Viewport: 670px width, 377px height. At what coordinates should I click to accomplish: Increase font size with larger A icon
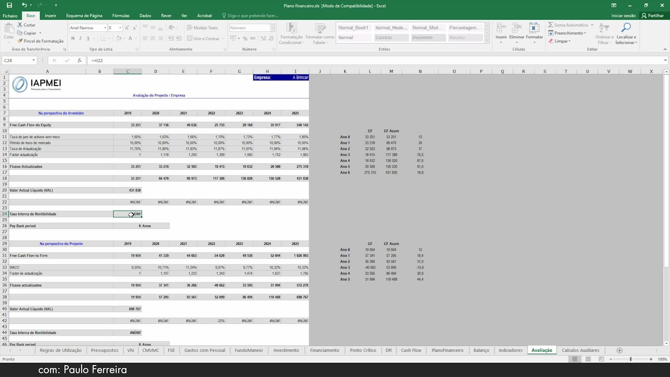(127, 28)
